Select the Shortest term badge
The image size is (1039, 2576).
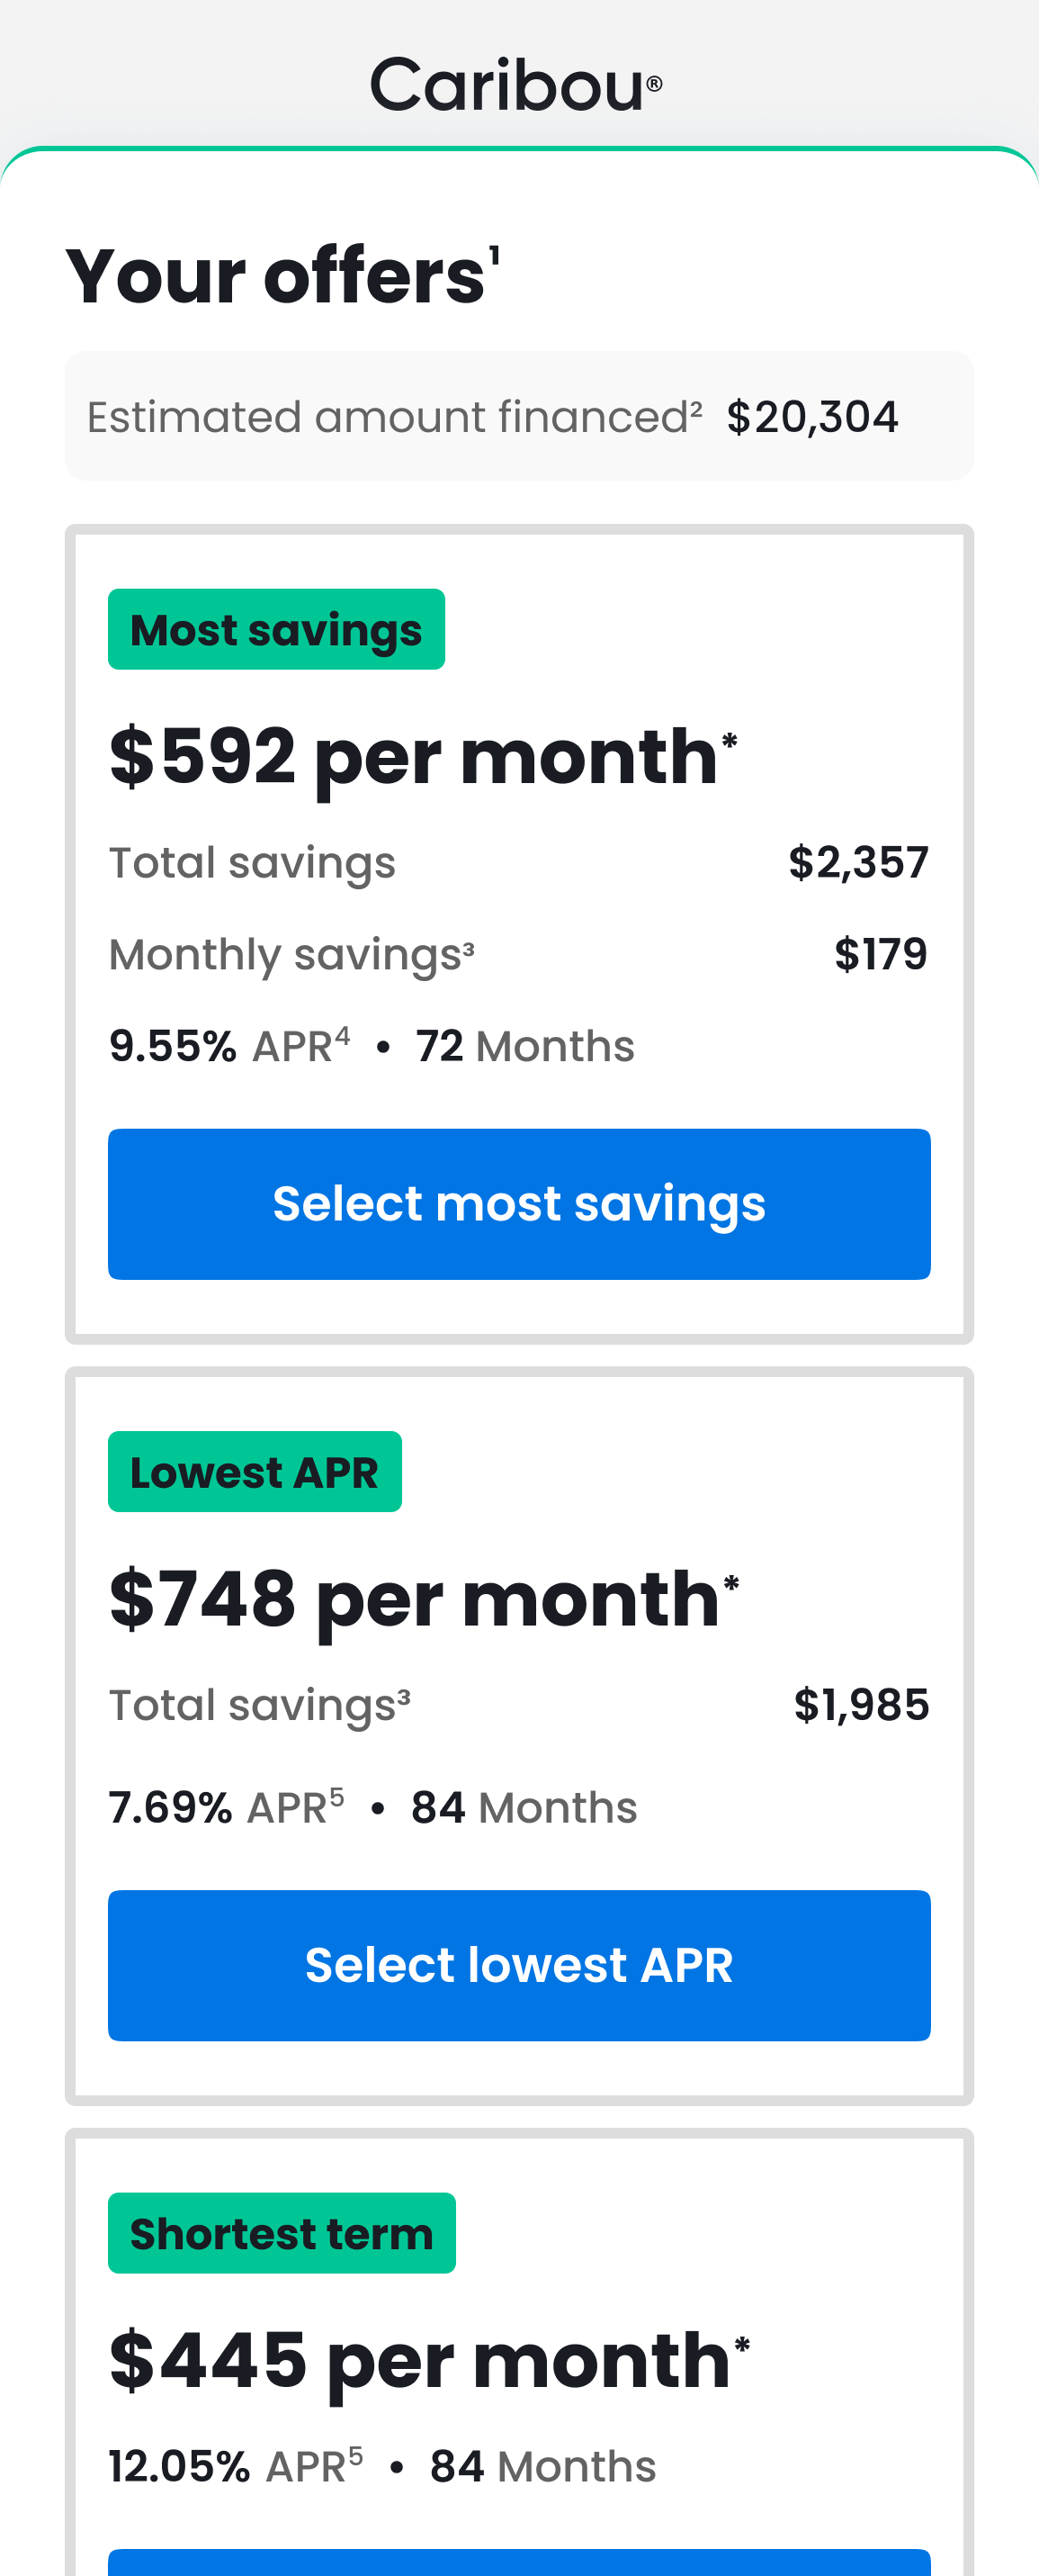point(281,2232)
